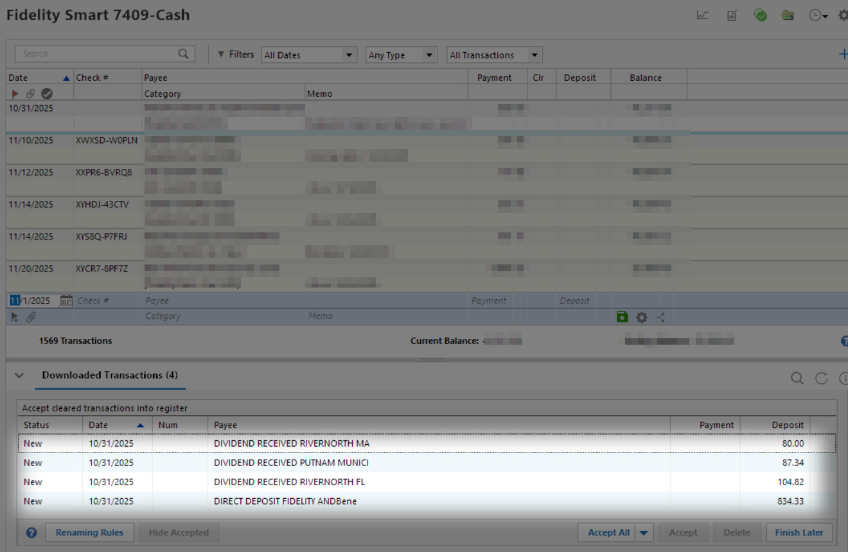
Task: Select DIRECT DEPOSIT FIDELITY ANDBene row
Action: (427, 501)
